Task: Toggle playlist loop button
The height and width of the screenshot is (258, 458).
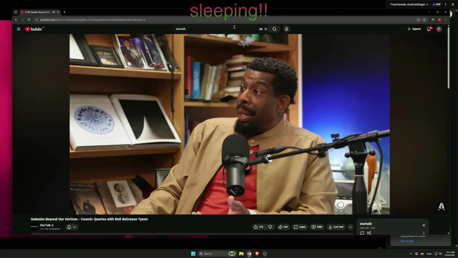Action: pos(362,233)
